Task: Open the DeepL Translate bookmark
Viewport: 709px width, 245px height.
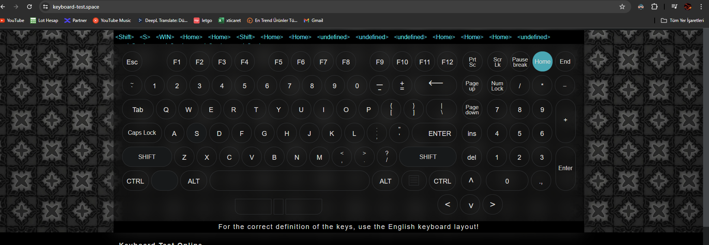Action: pyautogui.click(x=163, y=20)
